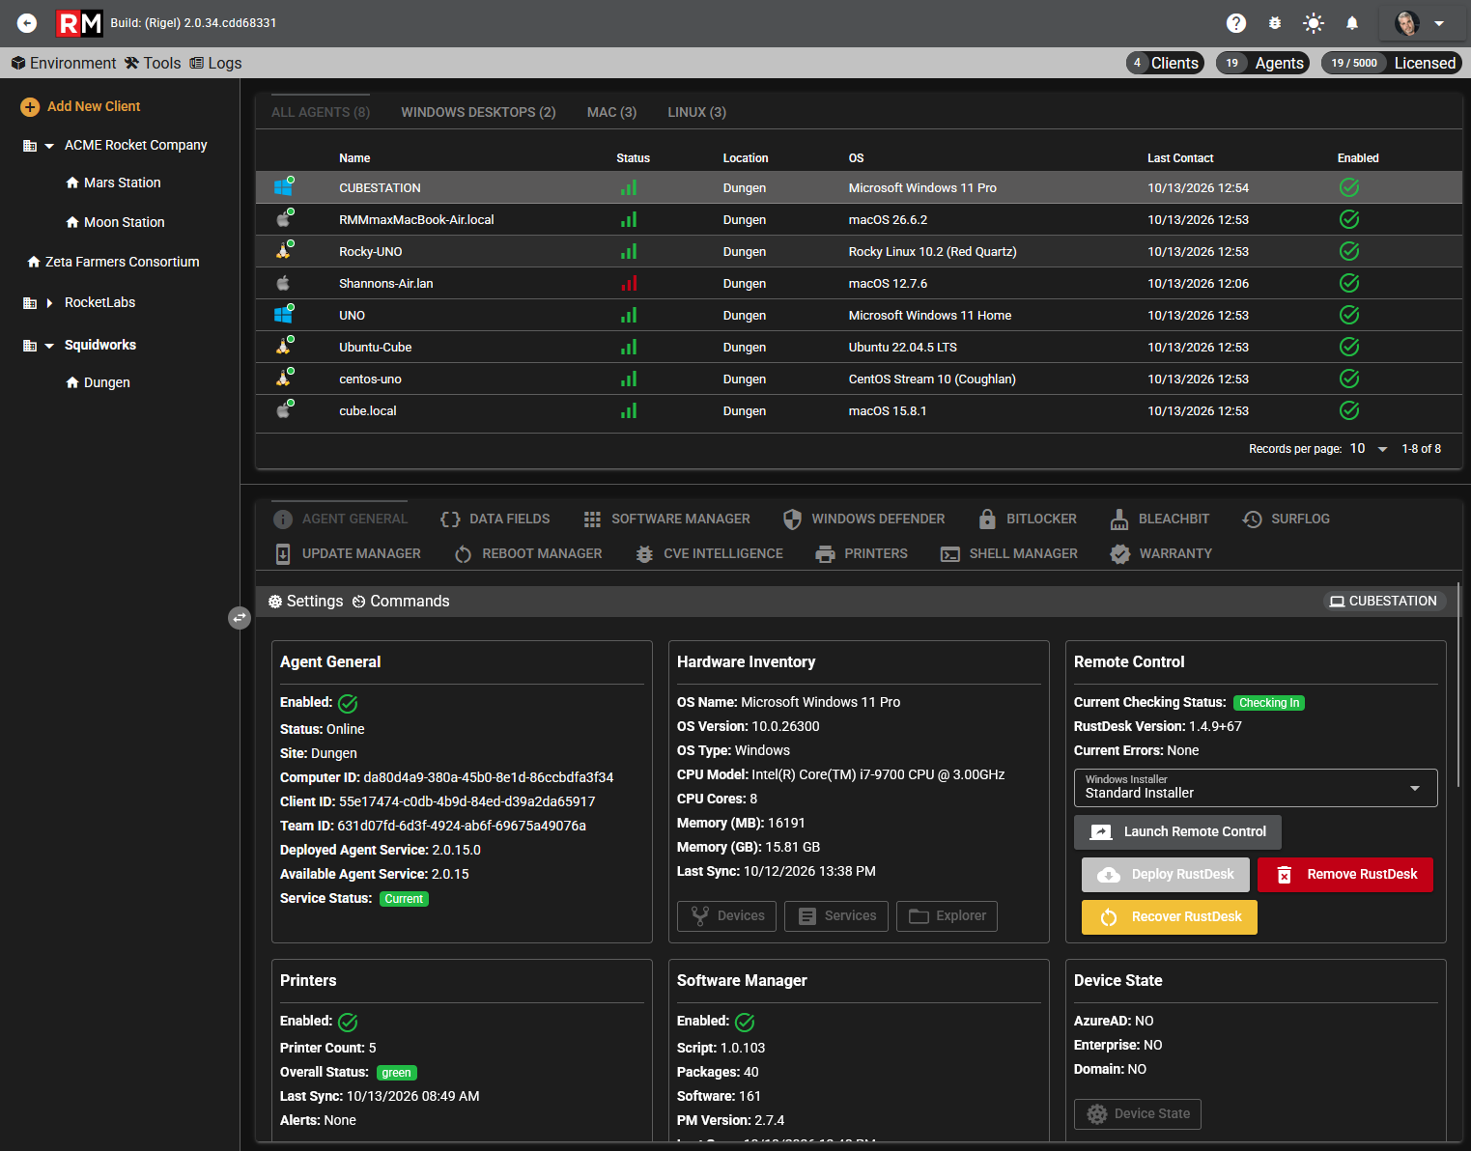
Task: Click the Ubuntu-Cube agent name
Action: tap(375, 347)
